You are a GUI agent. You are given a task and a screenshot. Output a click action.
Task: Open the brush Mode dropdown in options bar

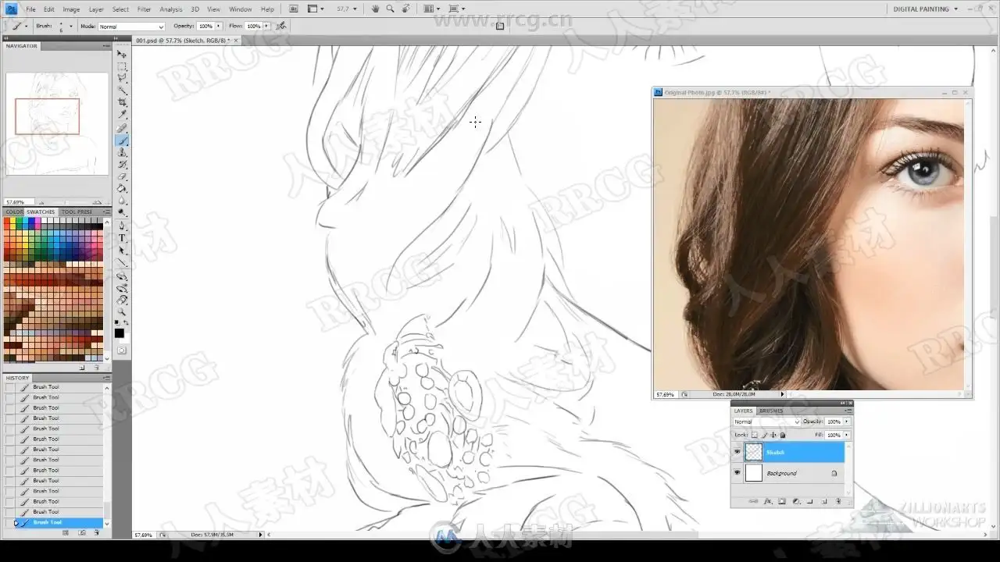click(x=131, y=27)
